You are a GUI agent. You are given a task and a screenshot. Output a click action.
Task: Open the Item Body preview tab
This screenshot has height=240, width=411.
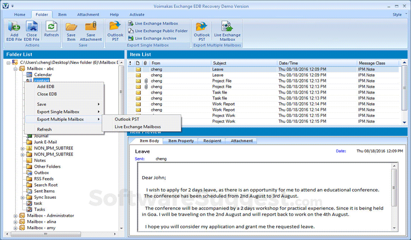149,141
